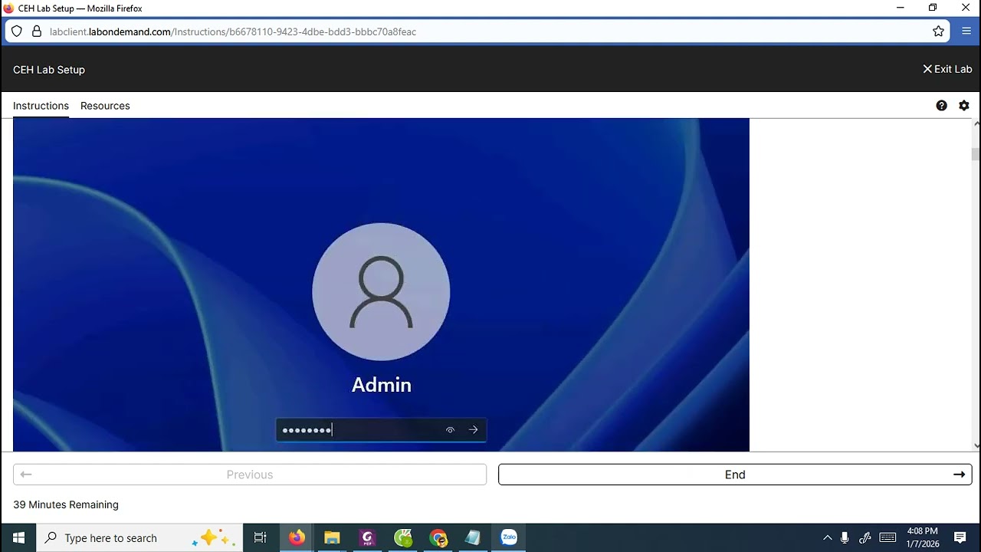Screen dimensions: 981x552
Task: Open the PDF app taskbar icon
Action: pyautogui.click(x=367, y=537)
